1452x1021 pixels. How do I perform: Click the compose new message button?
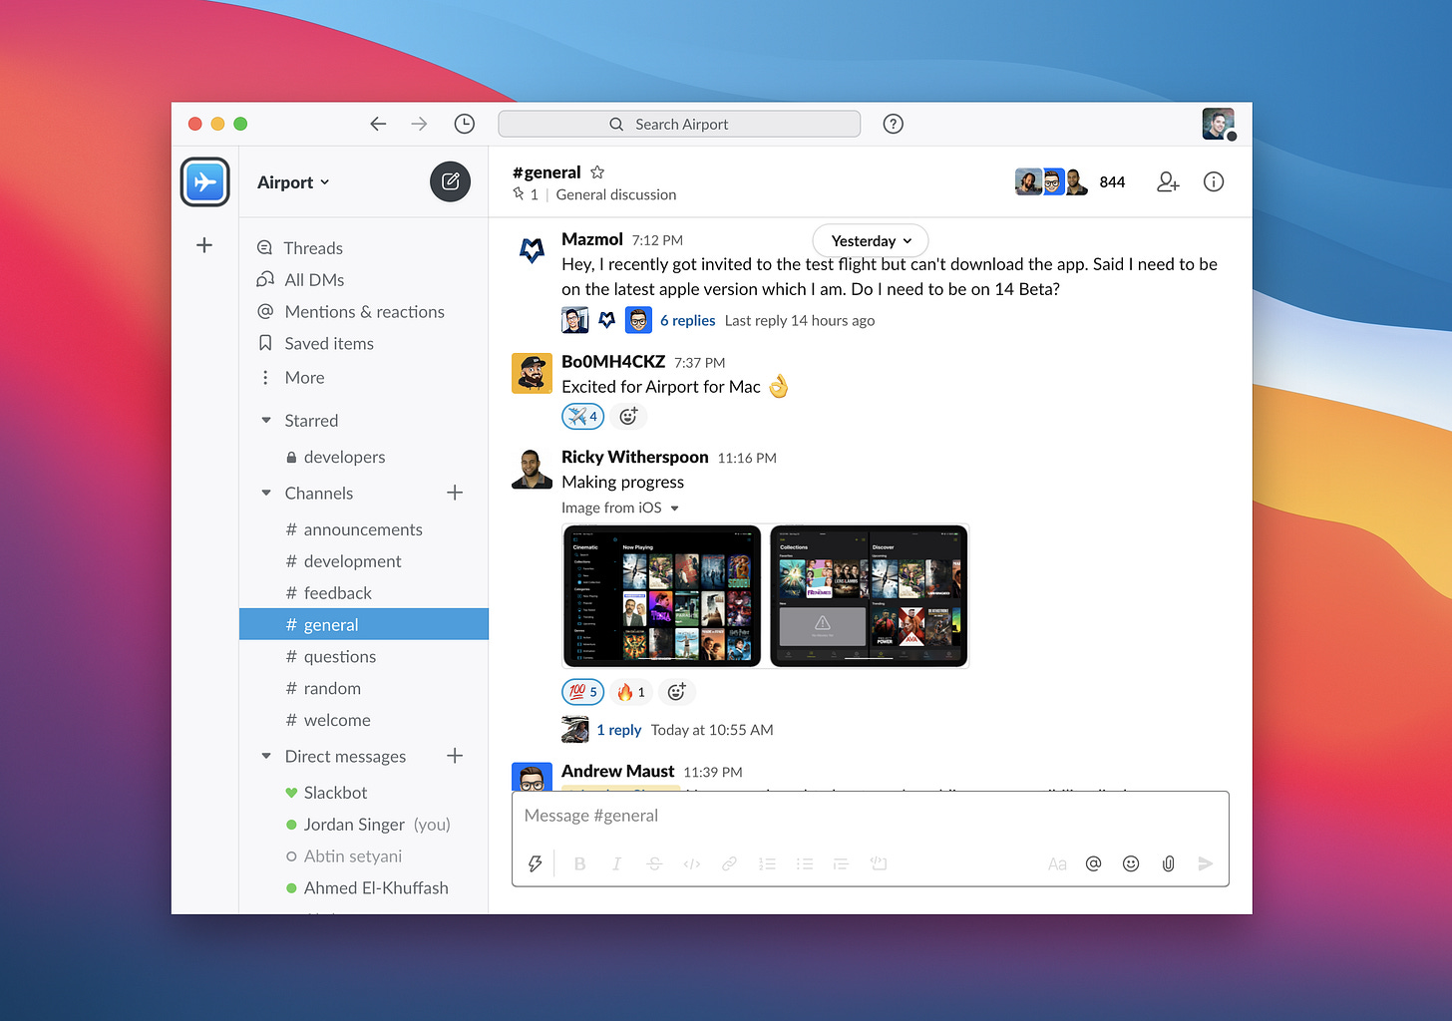(x=450, y=181)
